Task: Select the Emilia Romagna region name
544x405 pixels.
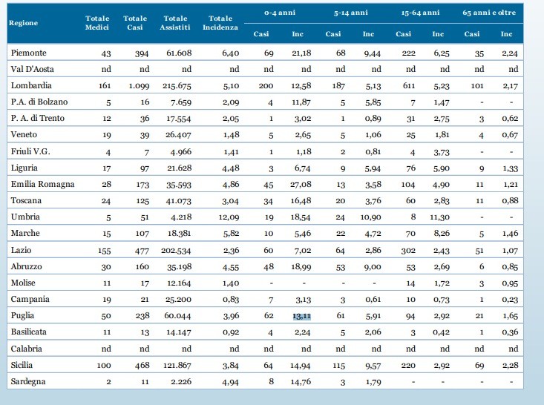Action: point(42,184)
